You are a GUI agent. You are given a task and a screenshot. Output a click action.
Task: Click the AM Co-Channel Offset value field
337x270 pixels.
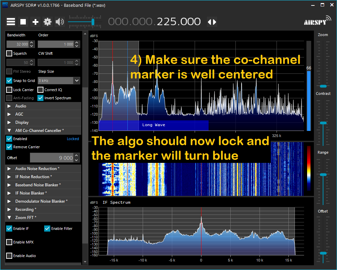point(52,158)
